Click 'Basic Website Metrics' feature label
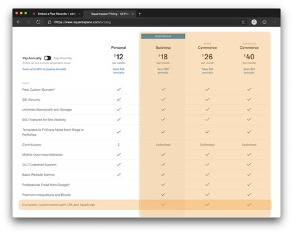The image size is (293, 234). [38, 175]
